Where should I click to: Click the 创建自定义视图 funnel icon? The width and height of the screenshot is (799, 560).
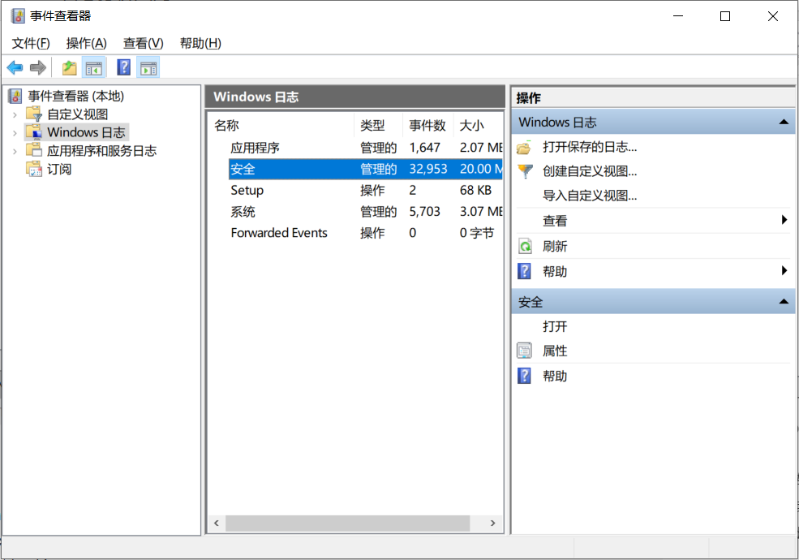(525, 171)
